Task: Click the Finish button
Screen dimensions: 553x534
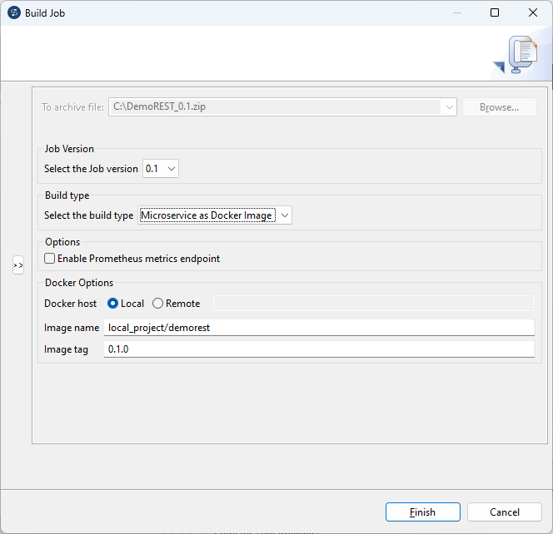Action: tap(422, 512)
